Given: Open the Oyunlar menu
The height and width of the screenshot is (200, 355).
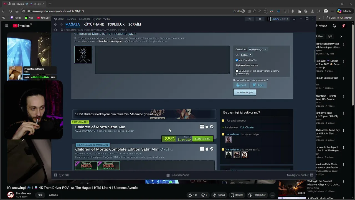Looking at the screenshot, I should (97, 19).
